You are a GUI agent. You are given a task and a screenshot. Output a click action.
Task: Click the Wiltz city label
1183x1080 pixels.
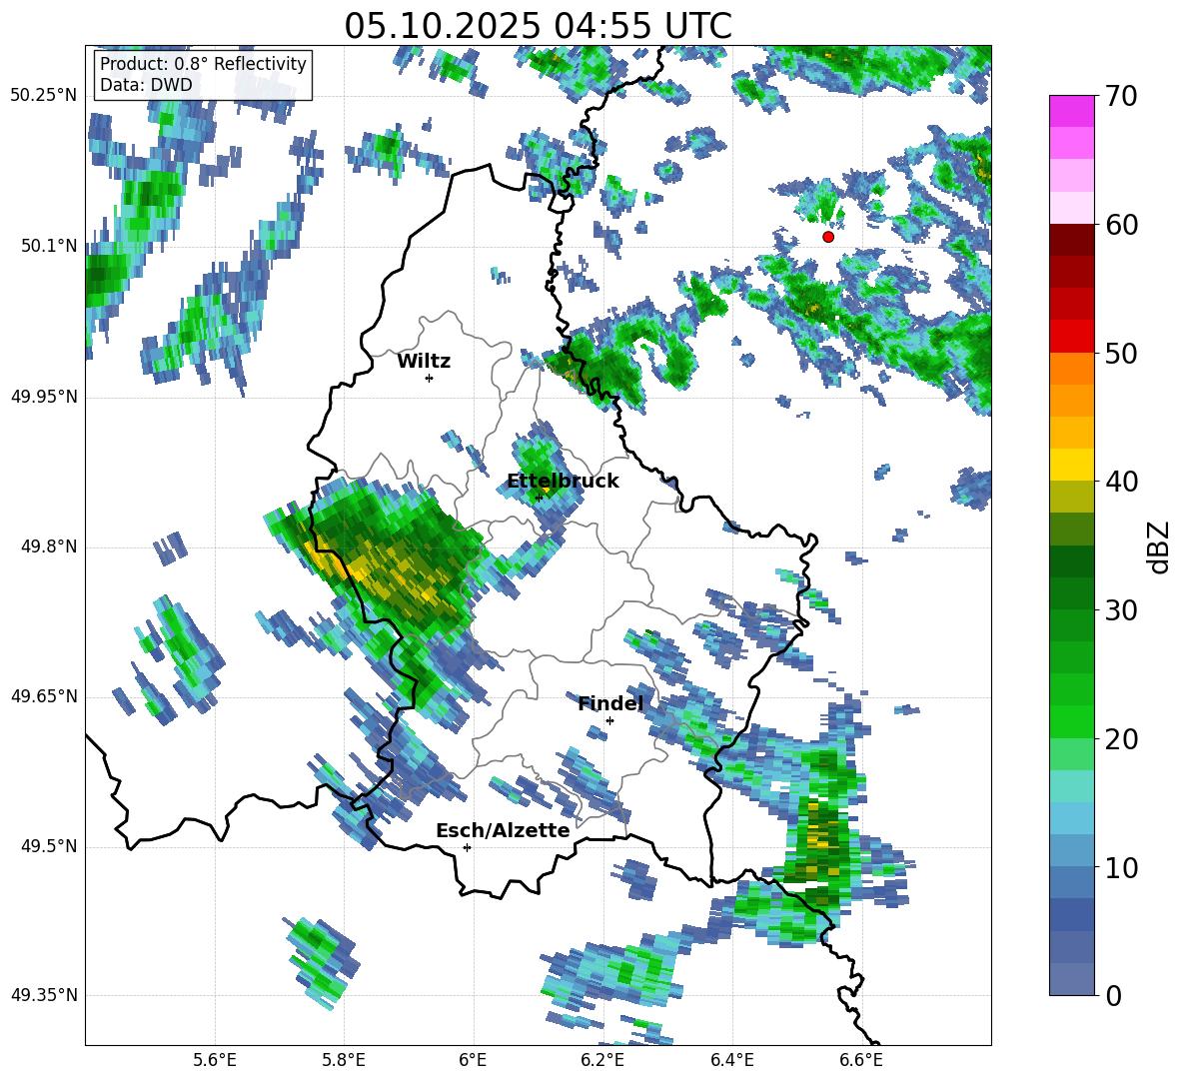[x=424, y=362]
